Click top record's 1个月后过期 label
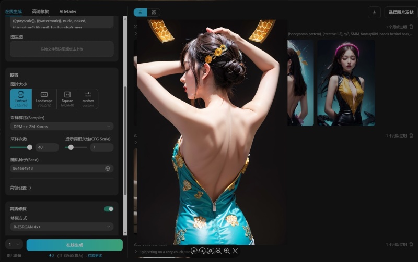The height and width of the screenshot is (262, 418). click(396, 27)
